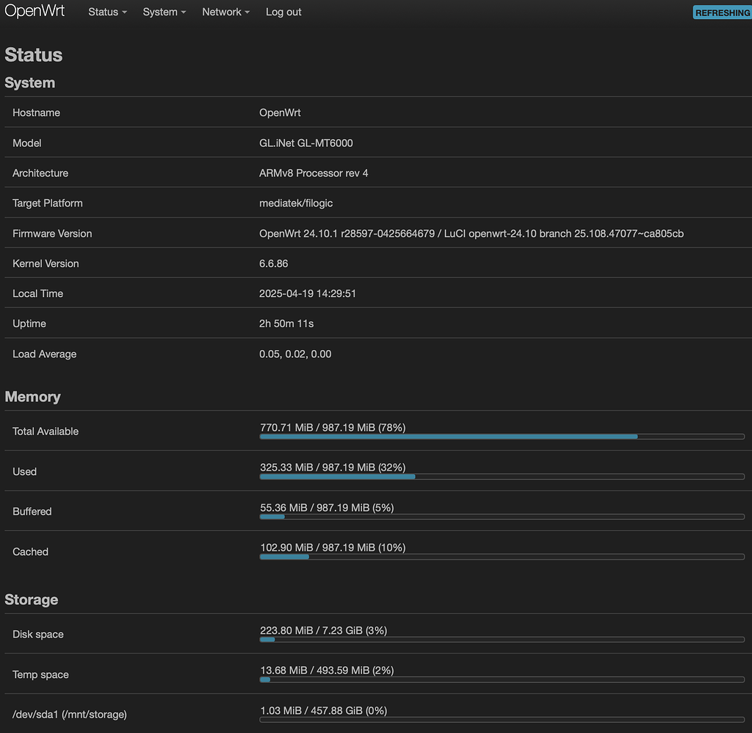Click the Cached memory indicator bar
The image size is (752, 733).
coord(502,557)
